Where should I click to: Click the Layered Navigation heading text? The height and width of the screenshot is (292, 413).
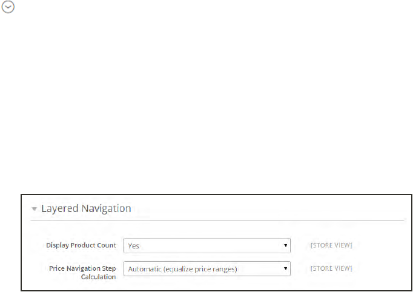pos(85,208)
